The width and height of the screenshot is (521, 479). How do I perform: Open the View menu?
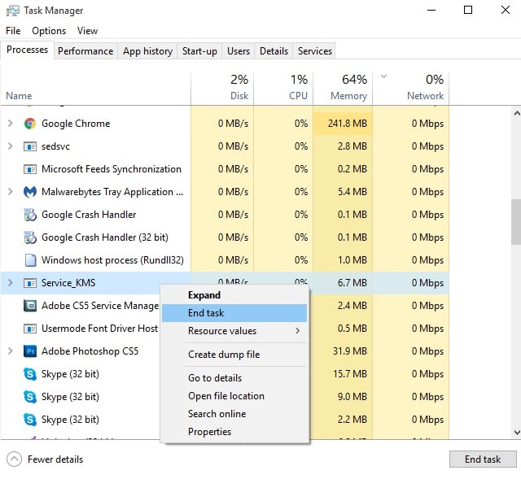click(x=87, y=31)
